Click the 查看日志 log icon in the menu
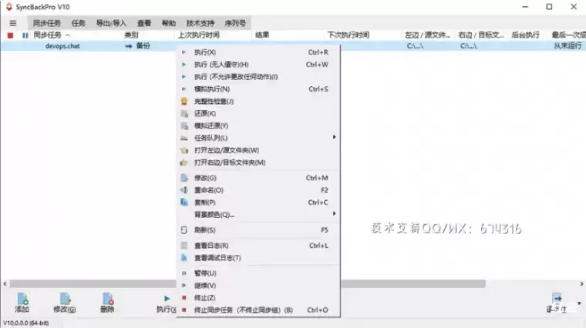 point(184,246)
